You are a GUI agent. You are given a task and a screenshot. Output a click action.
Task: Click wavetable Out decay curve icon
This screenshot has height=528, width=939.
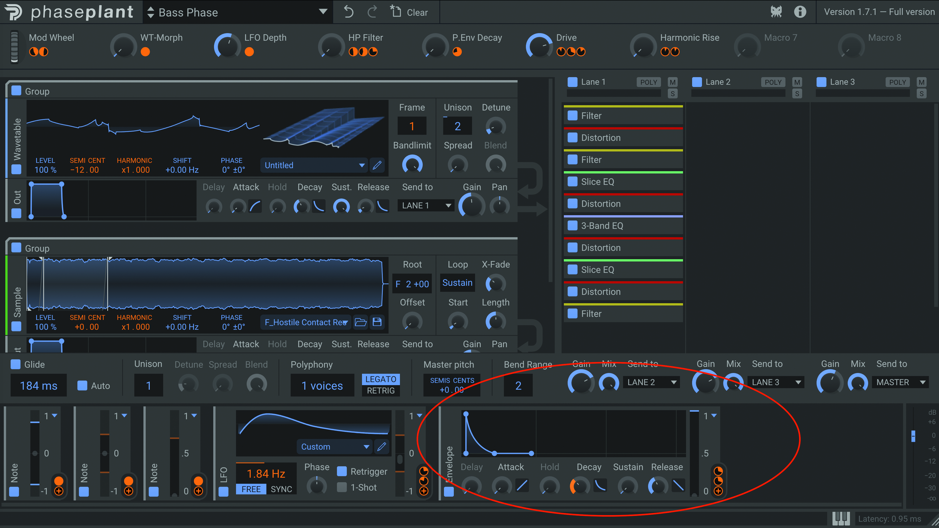pos(319,206)
